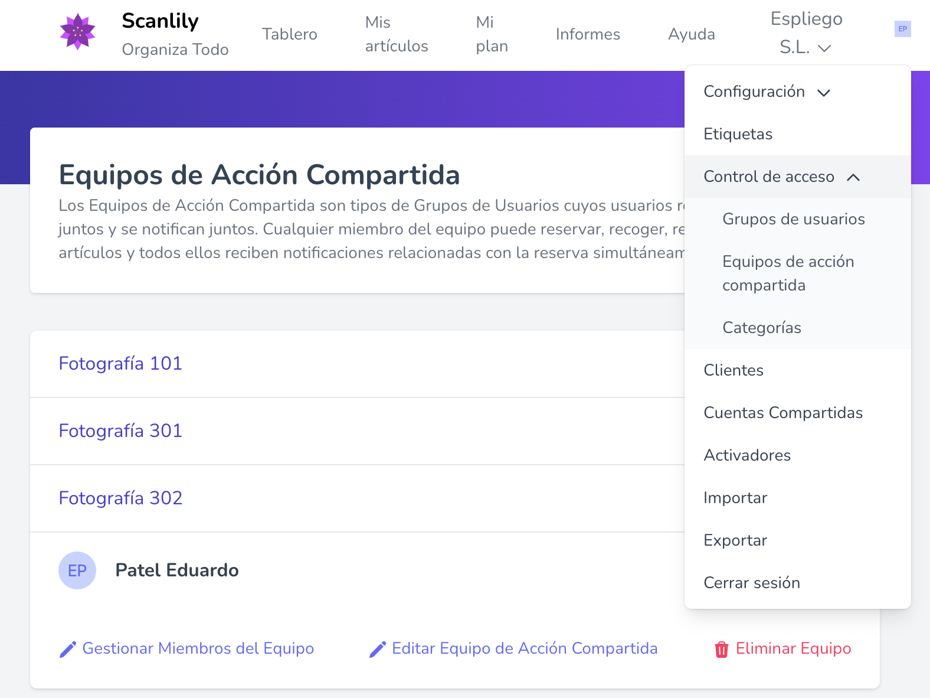The image size is (930, 698).
Task: Click the pencil icon next to Gestionar Miembros
Action: click(67, 648)
